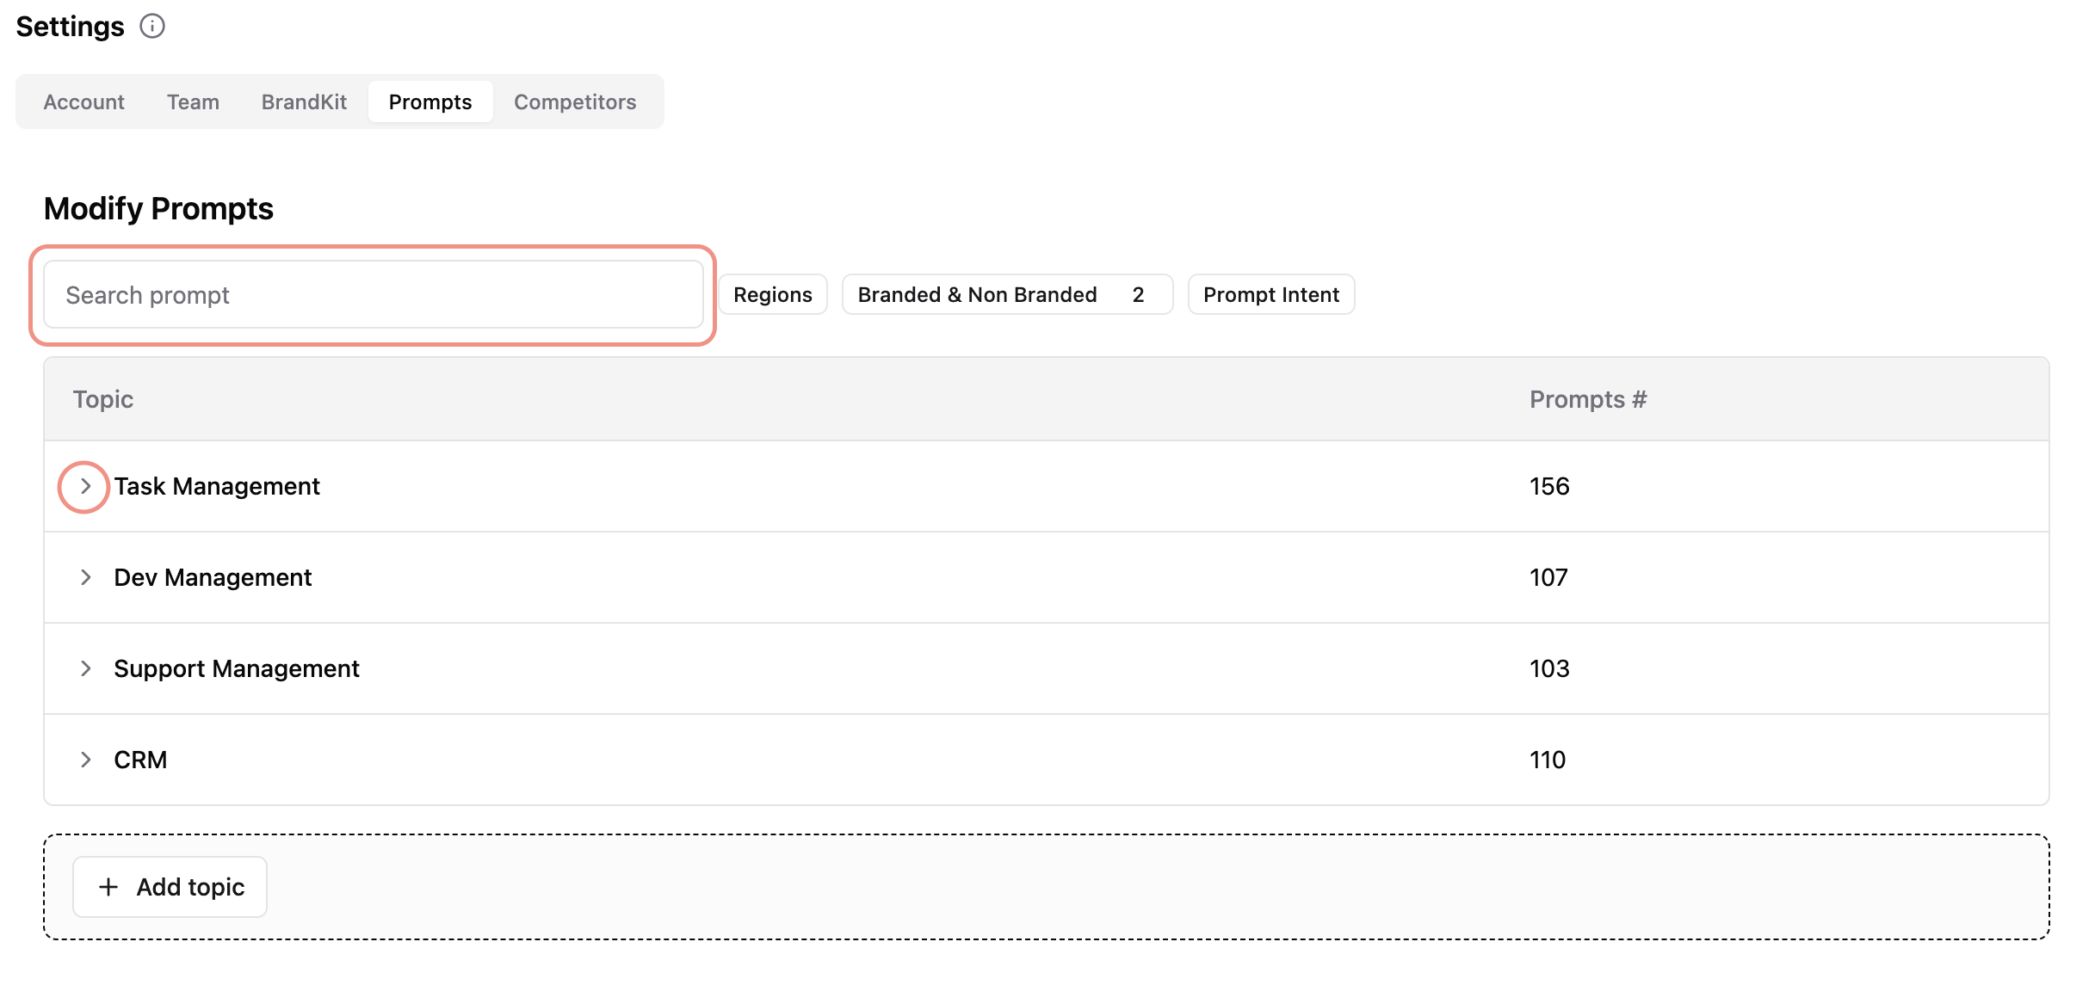The height and width of the screenshot is (991, 2095).
Task: Switch to the Account tab
Action: (x=84, y=102)
